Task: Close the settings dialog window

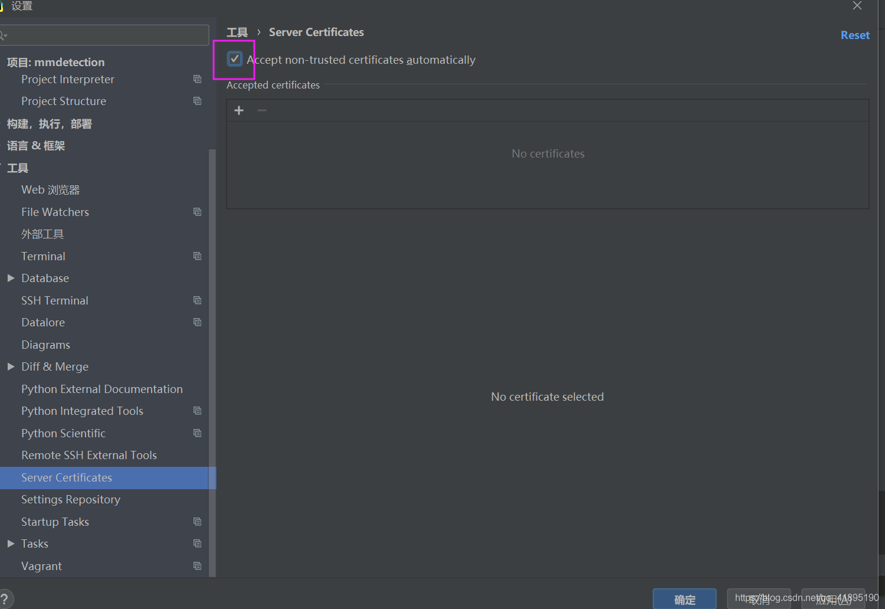Action: pyautogui.click(x=857, y=5)
